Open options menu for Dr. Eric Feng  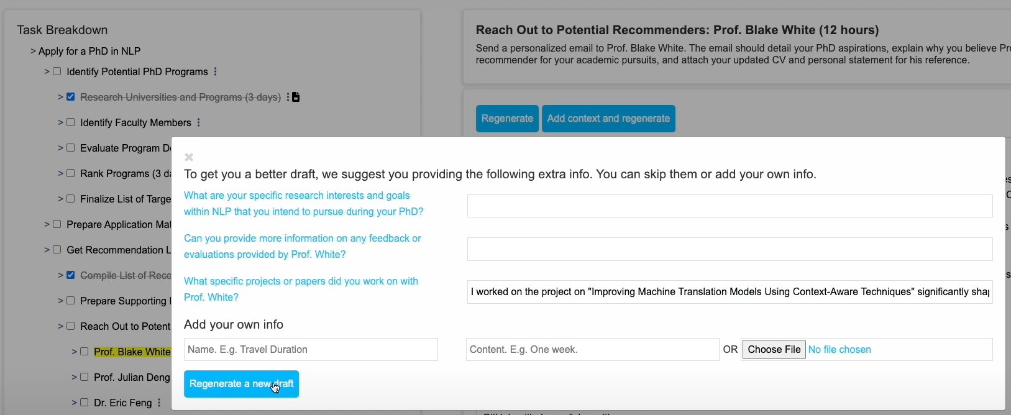(159, 403)
